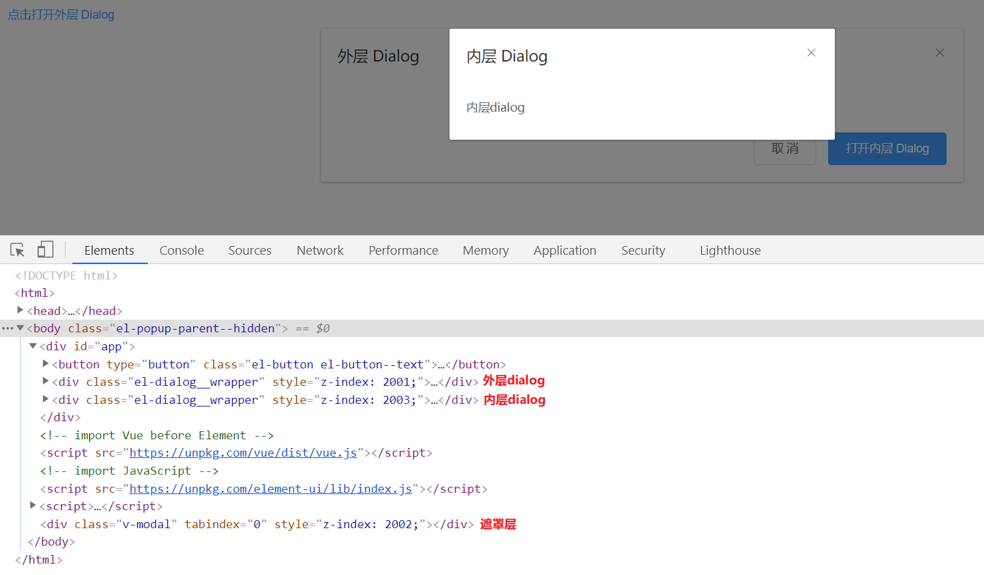The width and height of the screenshot is (984, 575).
Task: Switch to the Lighthouse tab
Action: tap(730, 250)
